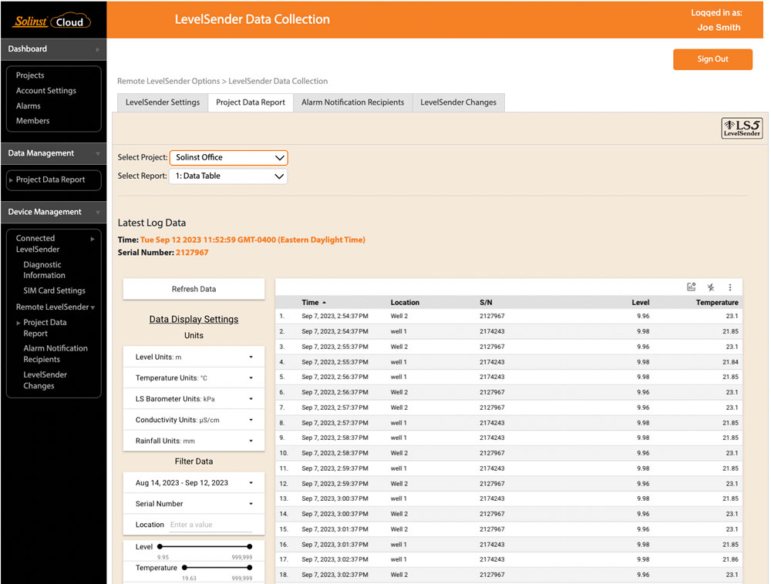Collapse the Dashboard section arrow

point(97,49)
